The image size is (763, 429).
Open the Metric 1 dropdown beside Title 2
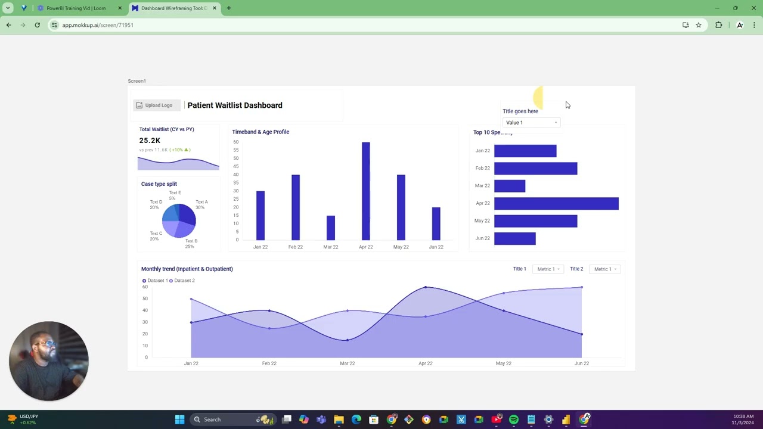coord(605,269)
